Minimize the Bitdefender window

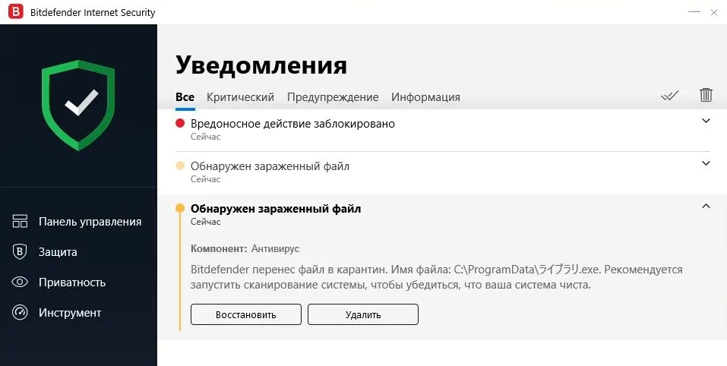(694, 12)
